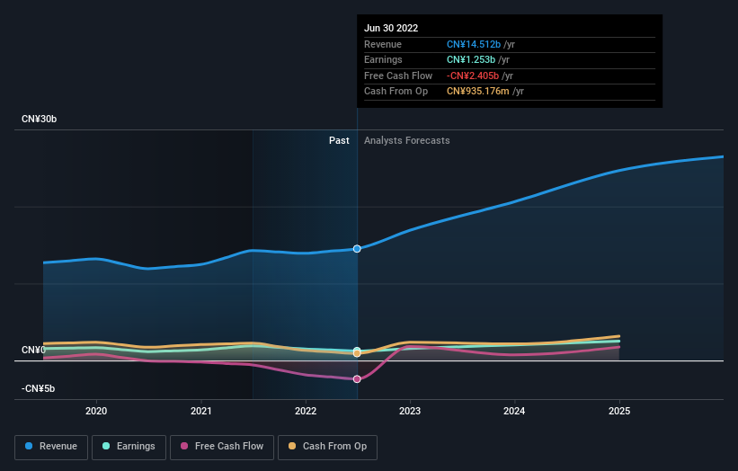Click the 'Analysts Forecasts' label
738x471 pixels.
coord(406,140)
